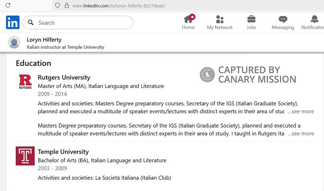Click the Rutgers University logo
The width and height of the screenshot is (324, 191).
click(x=25, y=82)
